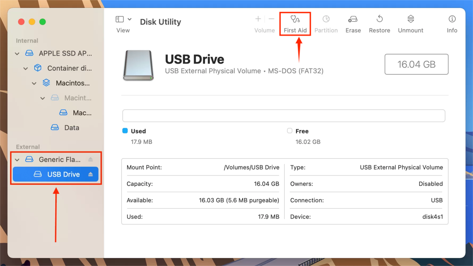Click the dimmed Volume add icon
The image size is (473, 266).
[x=258, y=18]
